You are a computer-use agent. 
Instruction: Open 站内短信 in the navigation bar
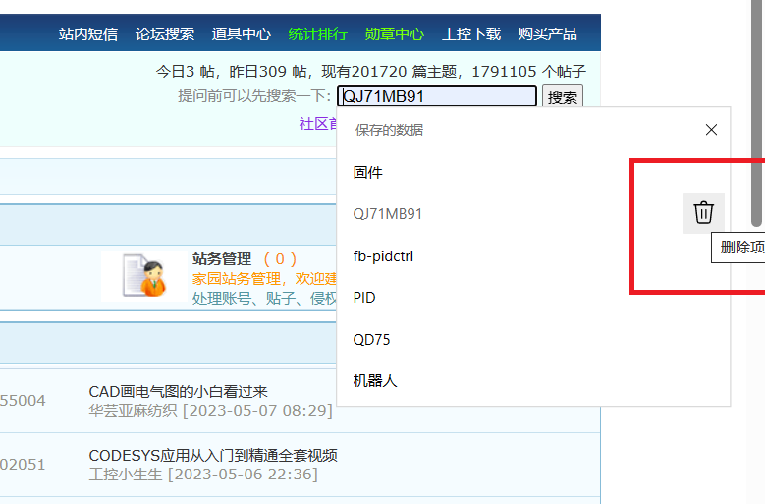[x=88, y=34]
